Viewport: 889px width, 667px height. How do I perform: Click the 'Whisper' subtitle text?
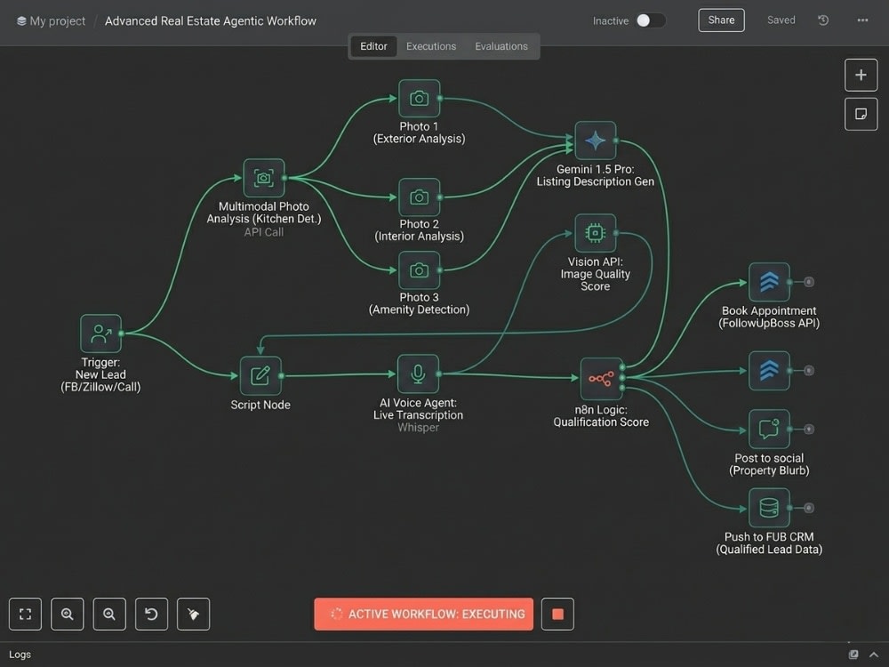coord(418,428)
